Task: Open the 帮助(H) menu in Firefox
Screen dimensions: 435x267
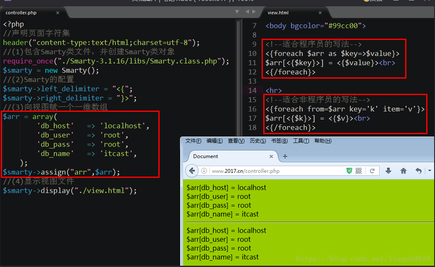Action: (x=323, y=141)
